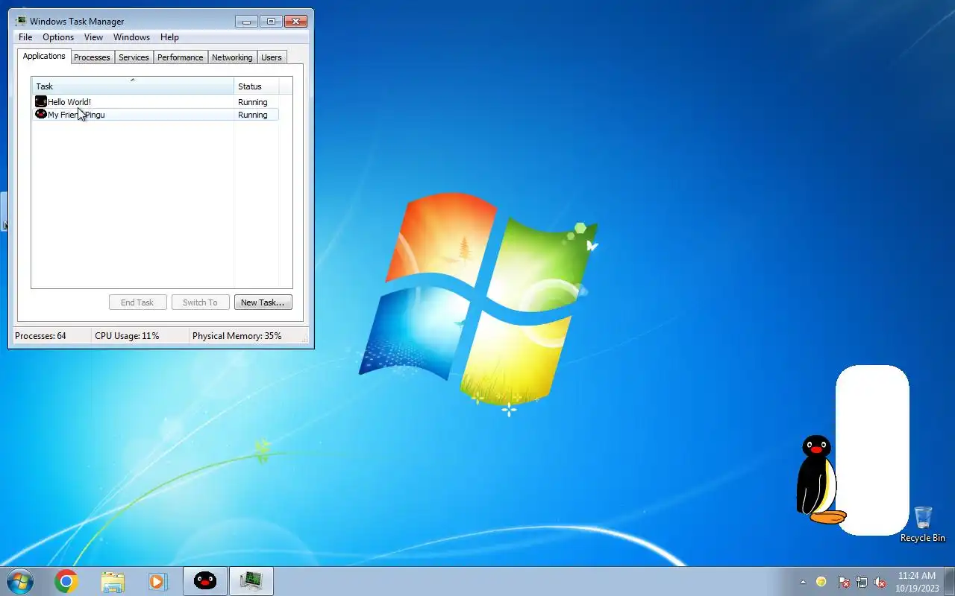This screenshot has width=955, height=596.
Task: Click the Processes: 64 status text
Action: (x=40, y=336)
